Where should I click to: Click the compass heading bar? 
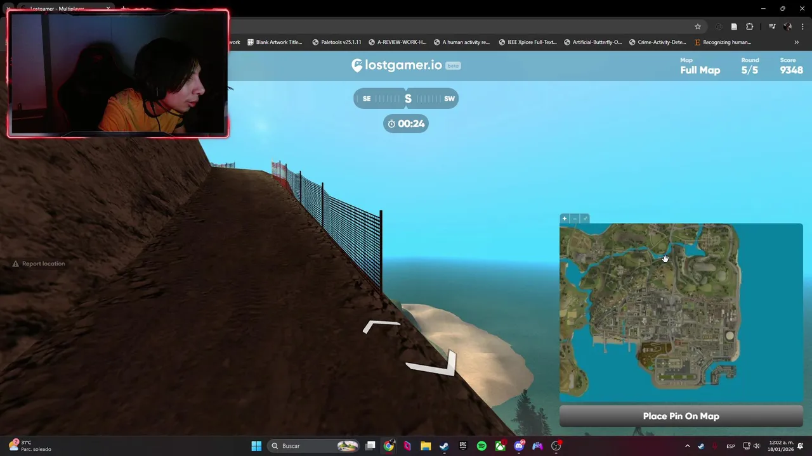[406, 98]
